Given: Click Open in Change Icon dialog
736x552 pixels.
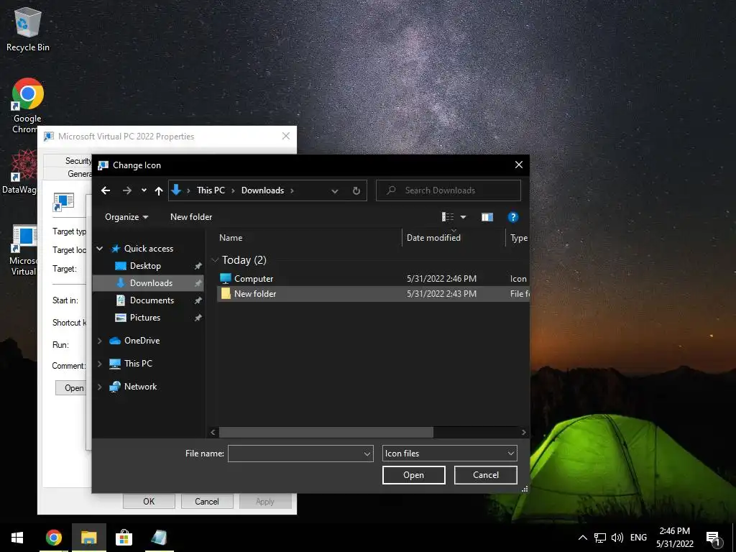Looking at the screenshot, I should (413, 475).
